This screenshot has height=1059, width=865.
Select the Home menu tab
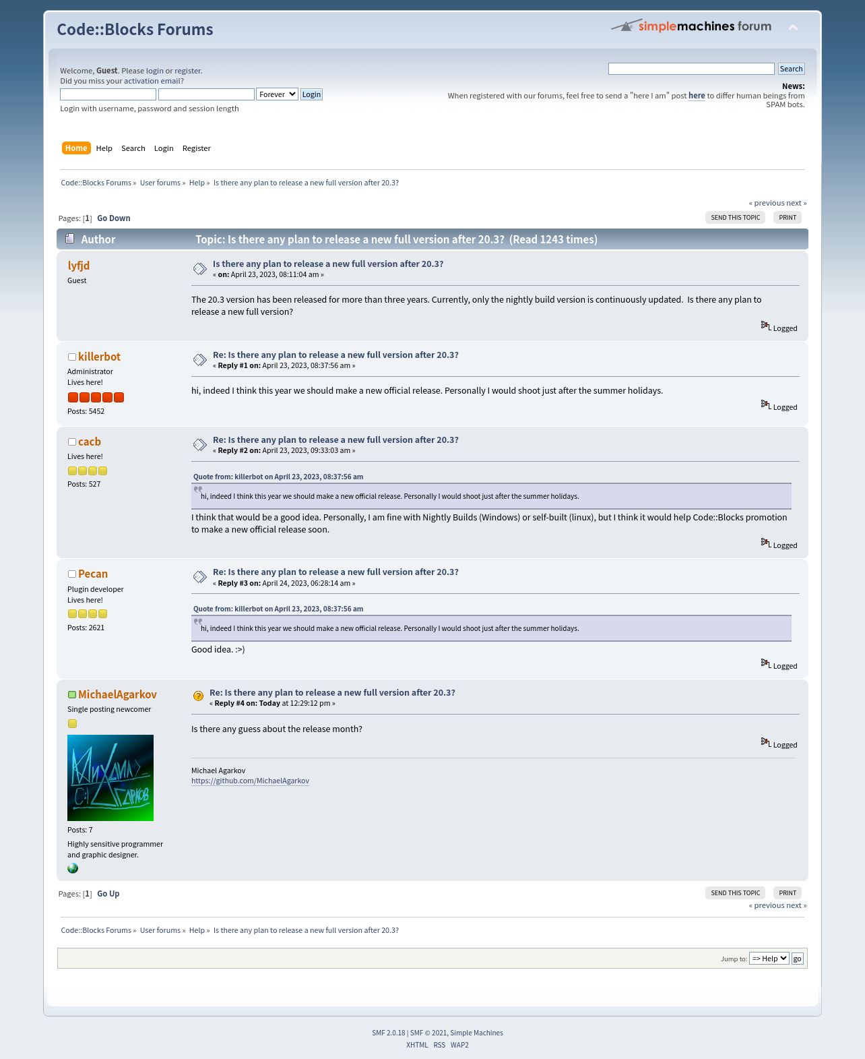pyautogui.click(x=76, y=148)
